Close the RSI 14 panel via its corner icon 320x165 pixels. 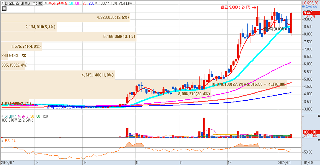click(x=318, y=140)
